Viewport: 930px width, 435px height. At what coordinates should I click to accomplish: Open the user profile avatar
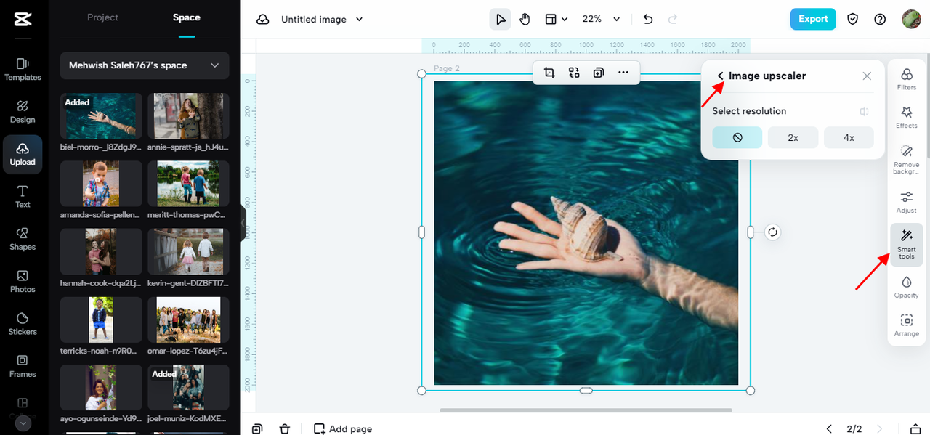911,20
